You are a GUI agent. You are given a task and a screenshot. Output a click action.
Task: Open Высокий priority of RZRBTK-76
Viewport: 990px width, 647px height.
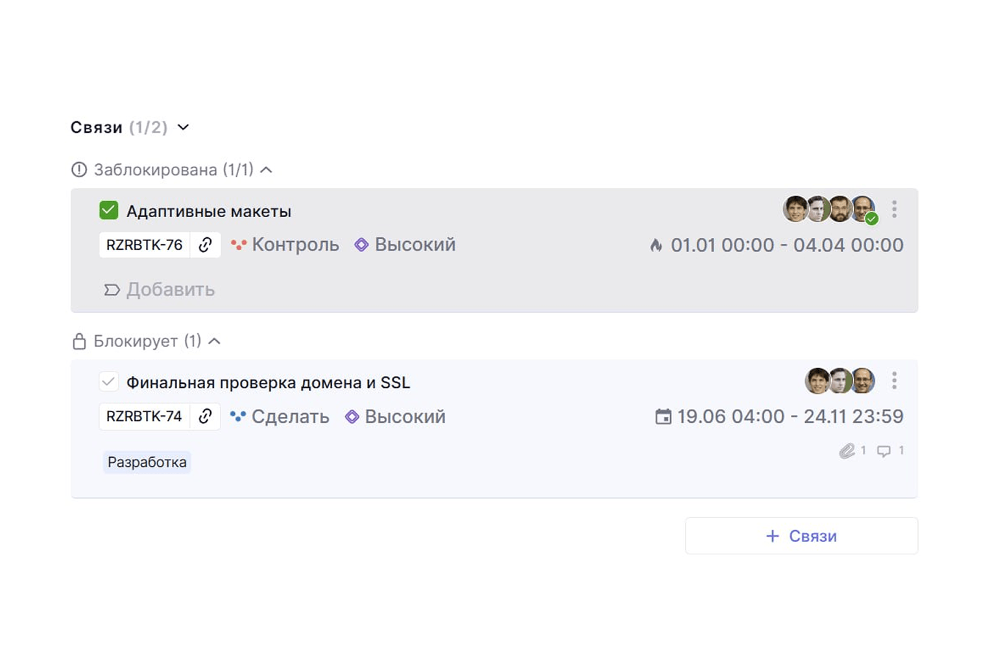[x=405, y=245]
